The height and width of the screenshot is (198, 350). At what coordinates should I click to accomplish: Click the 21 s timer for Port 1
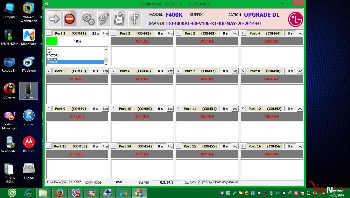coord(96,33)
